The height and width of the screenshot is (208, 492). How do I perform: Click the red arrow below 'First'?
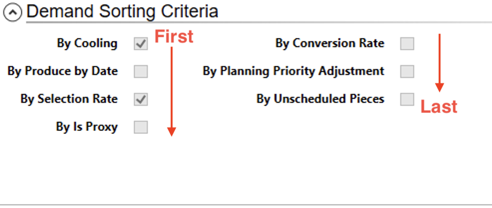pos(172,90)
